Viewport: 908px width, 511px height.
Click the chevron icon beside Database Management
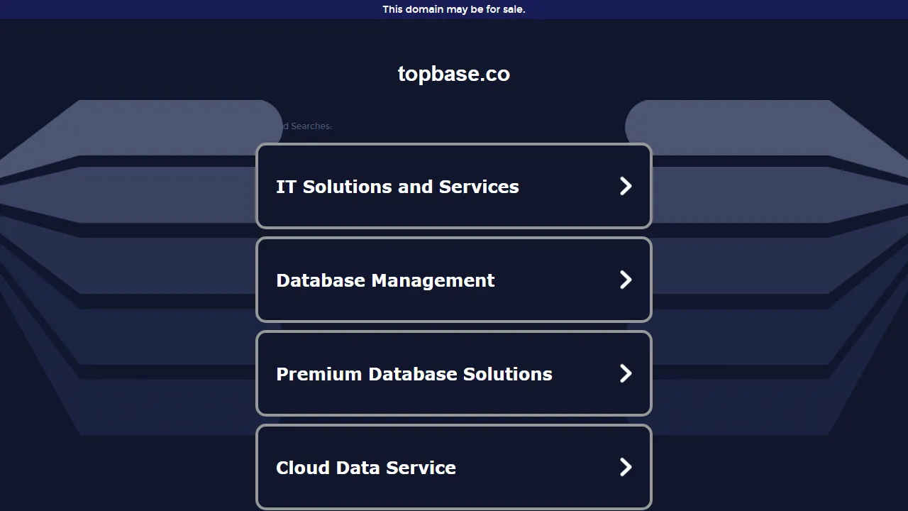click(626, 280)
